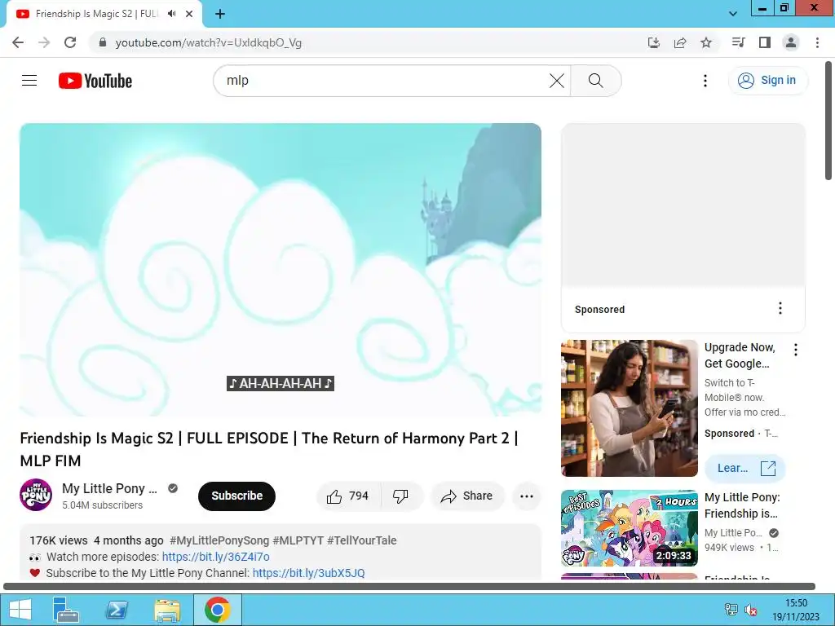Viewport: 835px width, 626px height.
Task: Click the Upgrade Now, Get Google ad title
Action: 740,355
